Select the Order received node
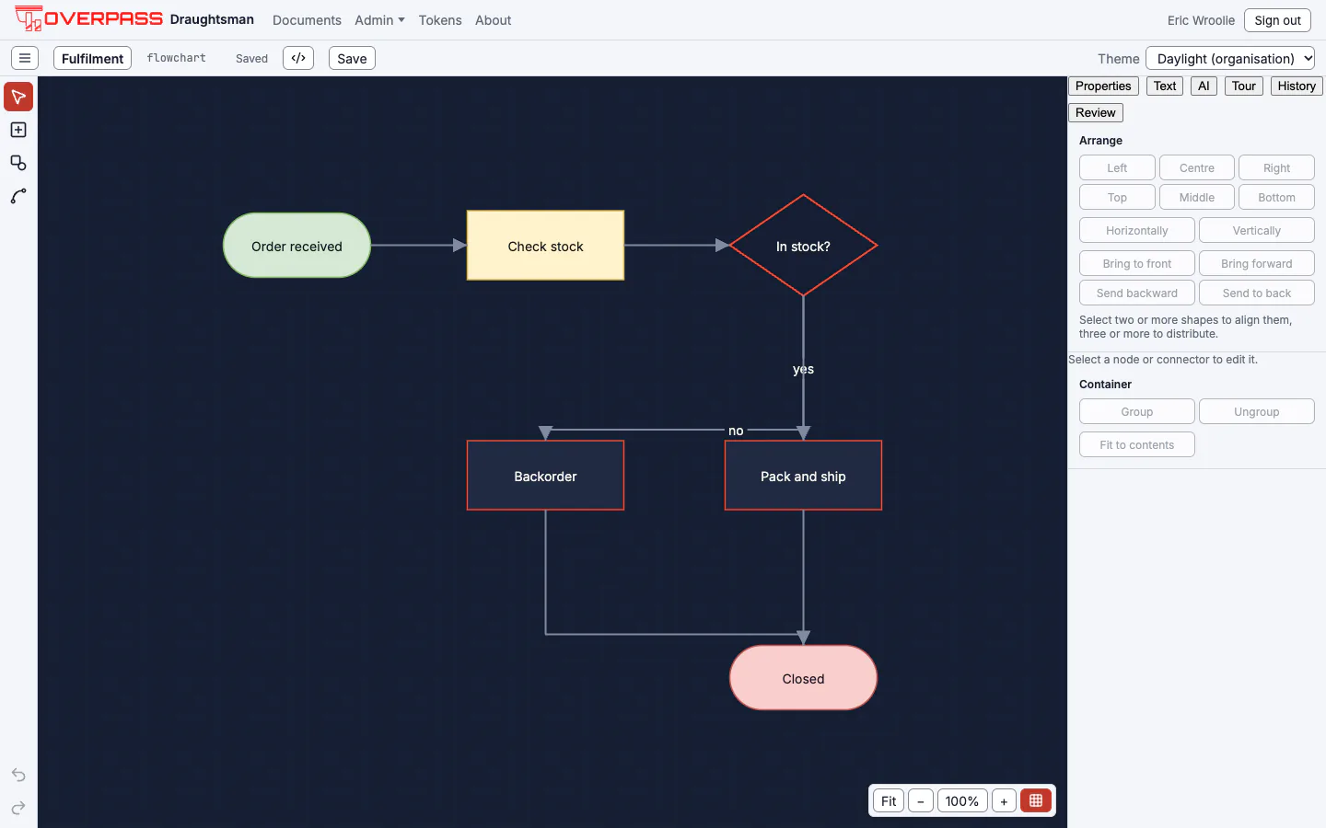 click(297, 246)
